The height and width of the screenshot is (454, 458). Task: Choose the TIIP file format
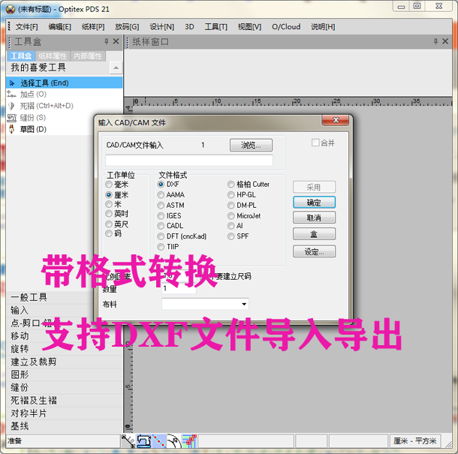[168, 247]
